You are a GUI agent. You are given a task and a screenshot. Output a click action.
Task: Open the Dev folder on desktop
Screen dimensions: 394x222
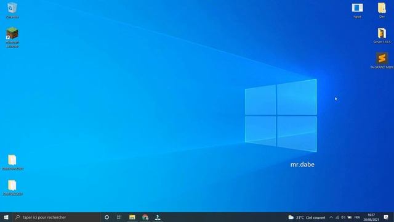[x=382, y=10]
